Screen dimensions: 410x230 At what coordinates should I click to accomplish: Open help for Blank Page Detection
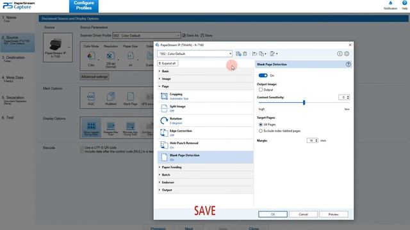(x=348, y=64)
